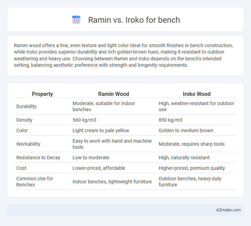
Task: Click 'High, weather-resistant for outdoor use' cell
Action: [x=197, y=106]
